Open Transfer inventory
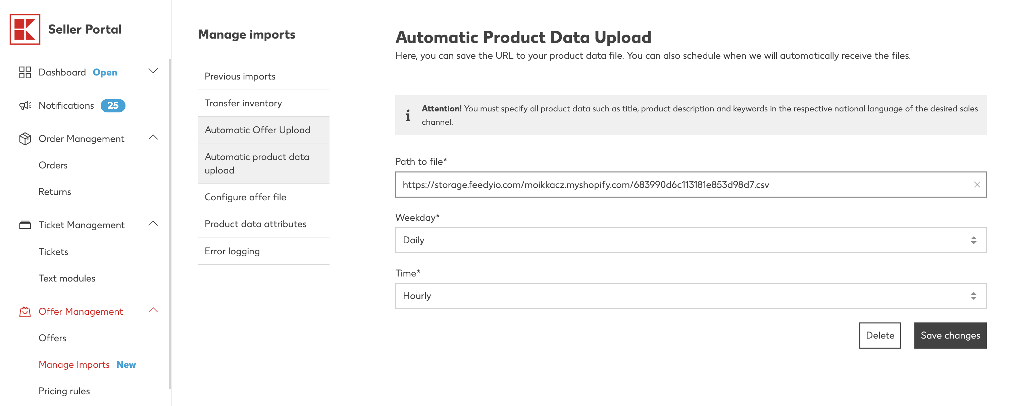 click(x=263, y=103)
